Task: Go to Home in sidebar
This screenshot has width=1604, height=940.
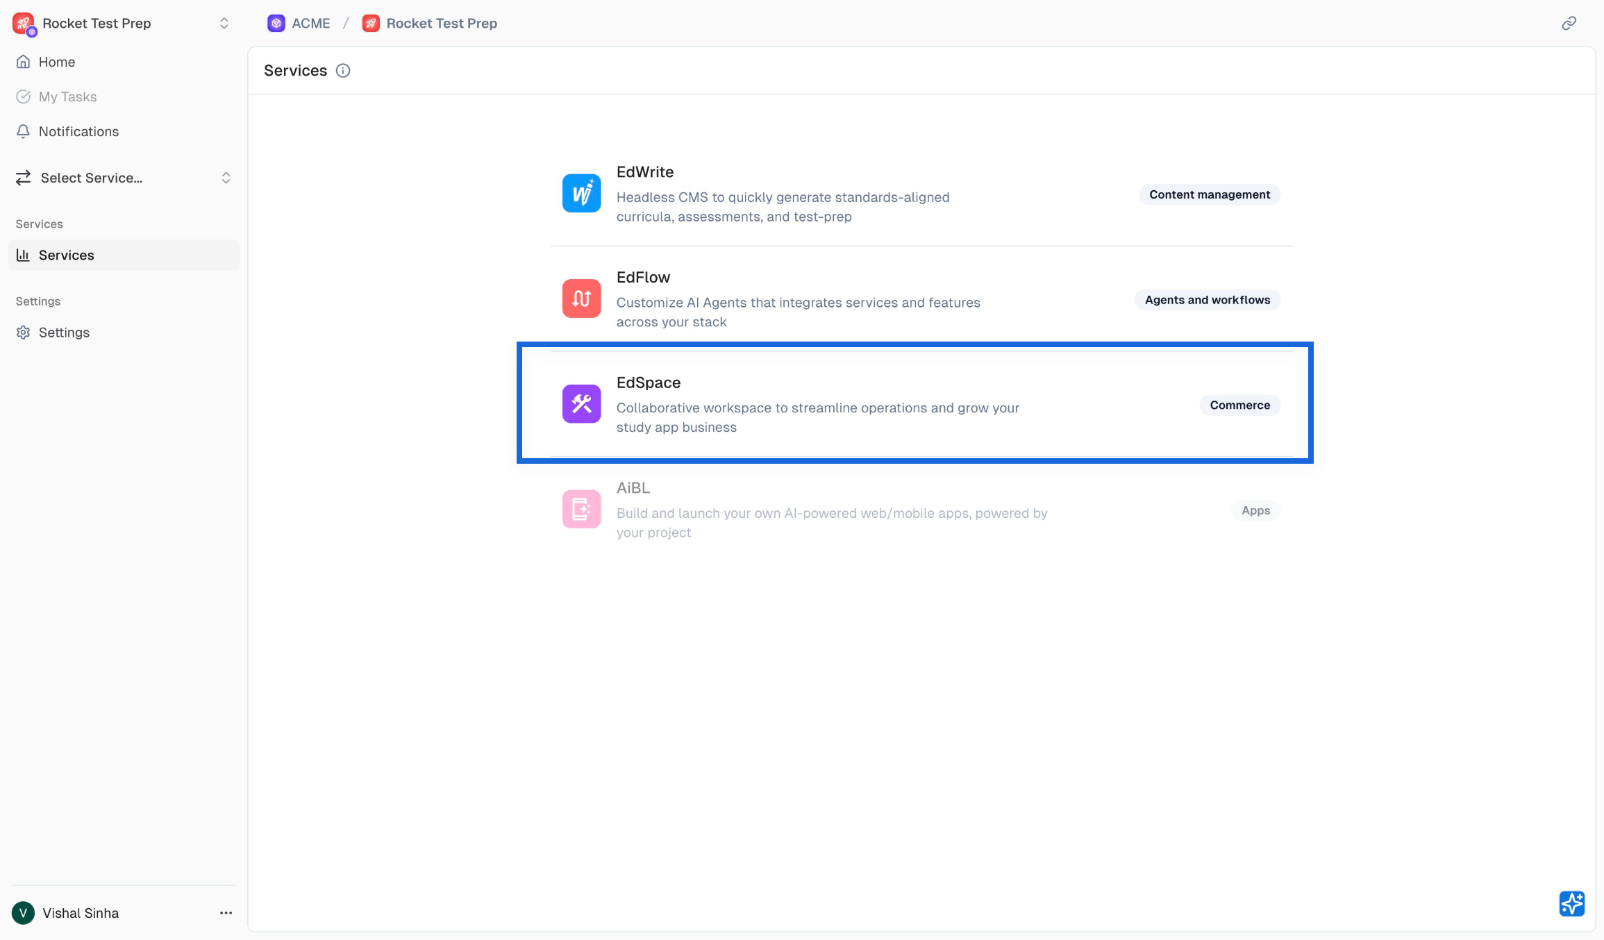Action: click(x=57, y=62)
